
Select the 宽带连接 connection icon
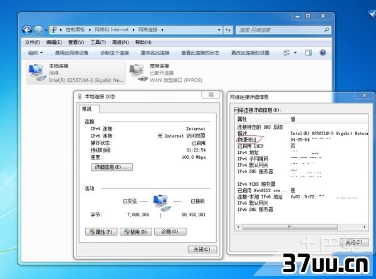138,73
